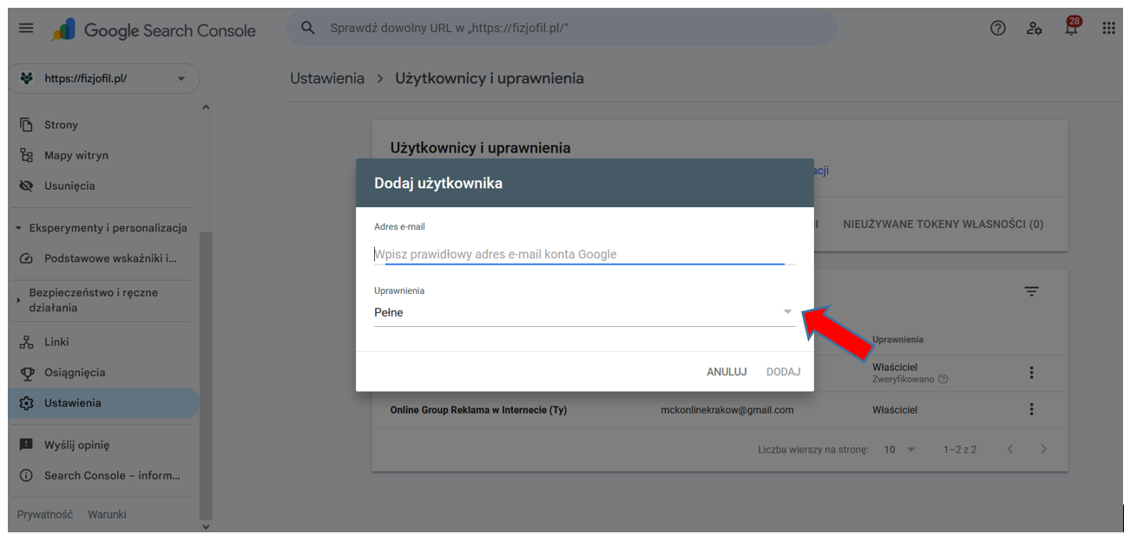Expand Bezpieczeństwo i ręczne działania section
Viewport: 1130px width, 541px height.
[x=19, y=300]
